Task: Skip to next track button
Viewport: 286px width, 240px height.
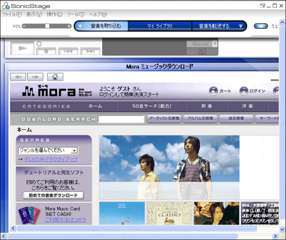Action: [x=90, y=51]
